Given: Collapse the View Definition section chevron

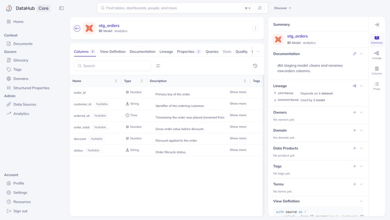Looking at the screenshot, I should 361,201.
